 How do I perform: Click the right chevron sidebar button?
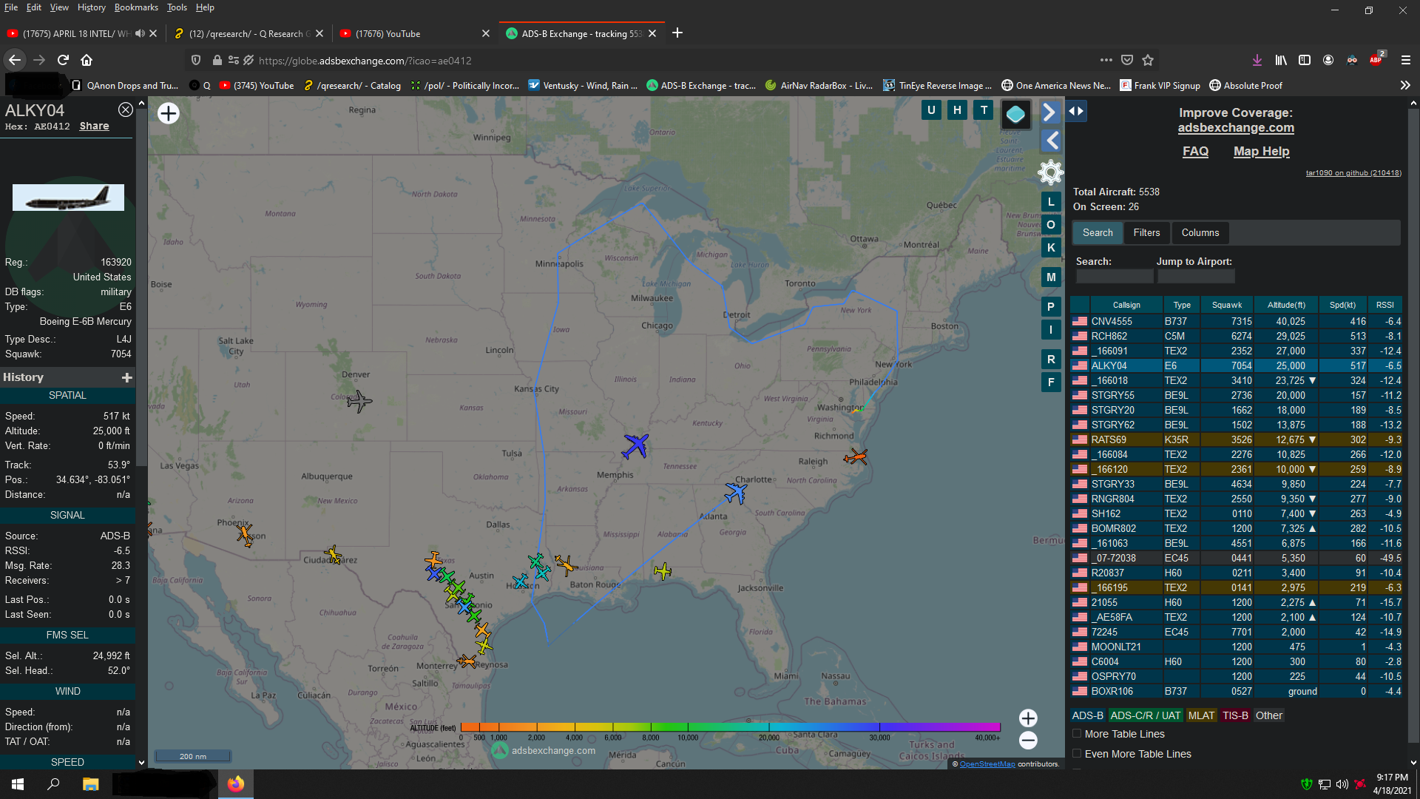[x=1050, y=112]
